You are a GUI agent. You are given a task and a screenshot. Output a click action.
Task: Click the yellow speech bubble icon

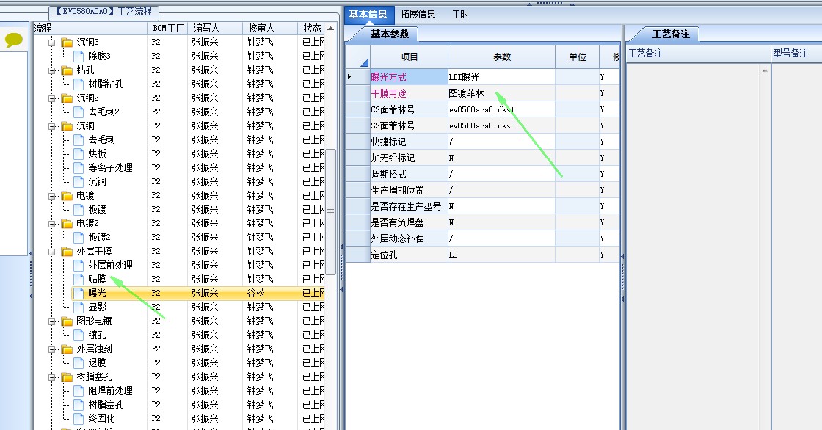[14, 40]
